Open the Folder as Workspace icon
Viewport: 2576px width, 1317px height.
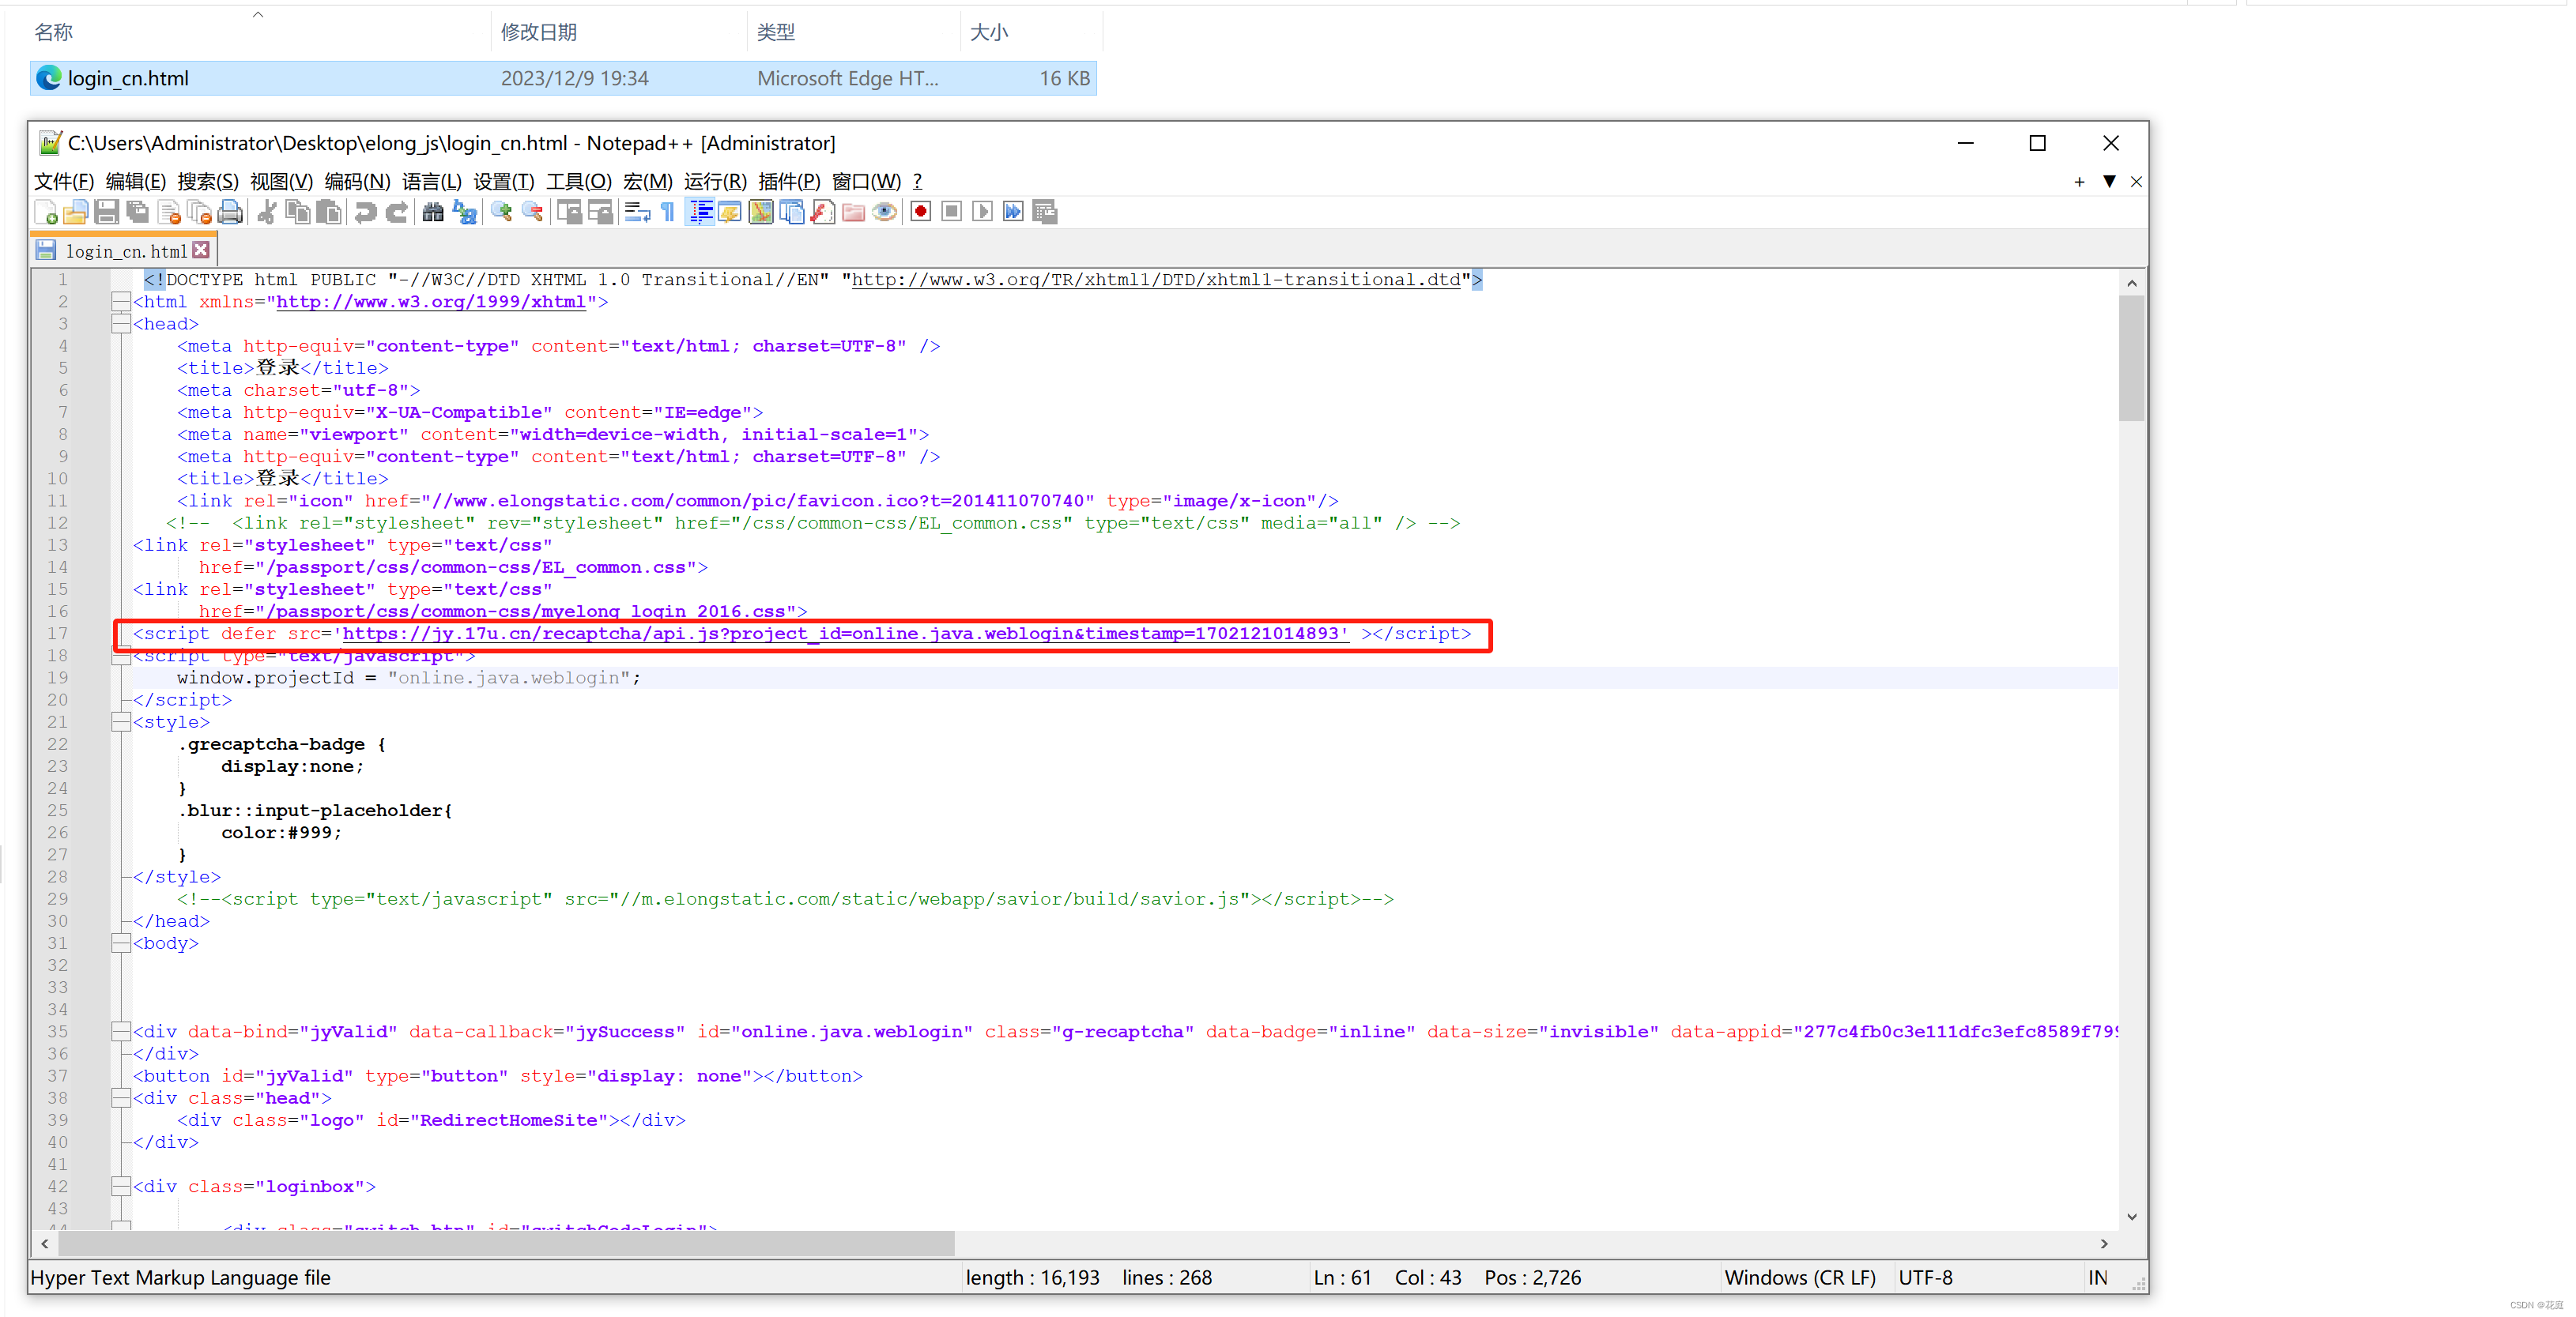(854, 212)
